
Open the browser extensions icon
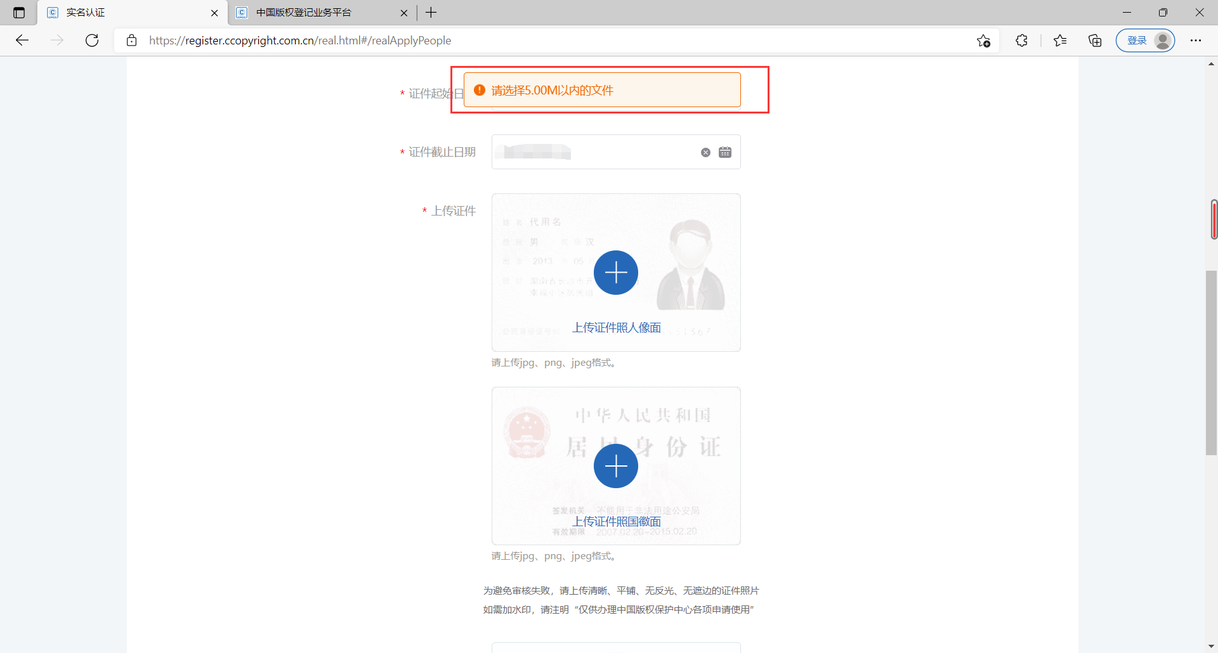click(1022, 40)
